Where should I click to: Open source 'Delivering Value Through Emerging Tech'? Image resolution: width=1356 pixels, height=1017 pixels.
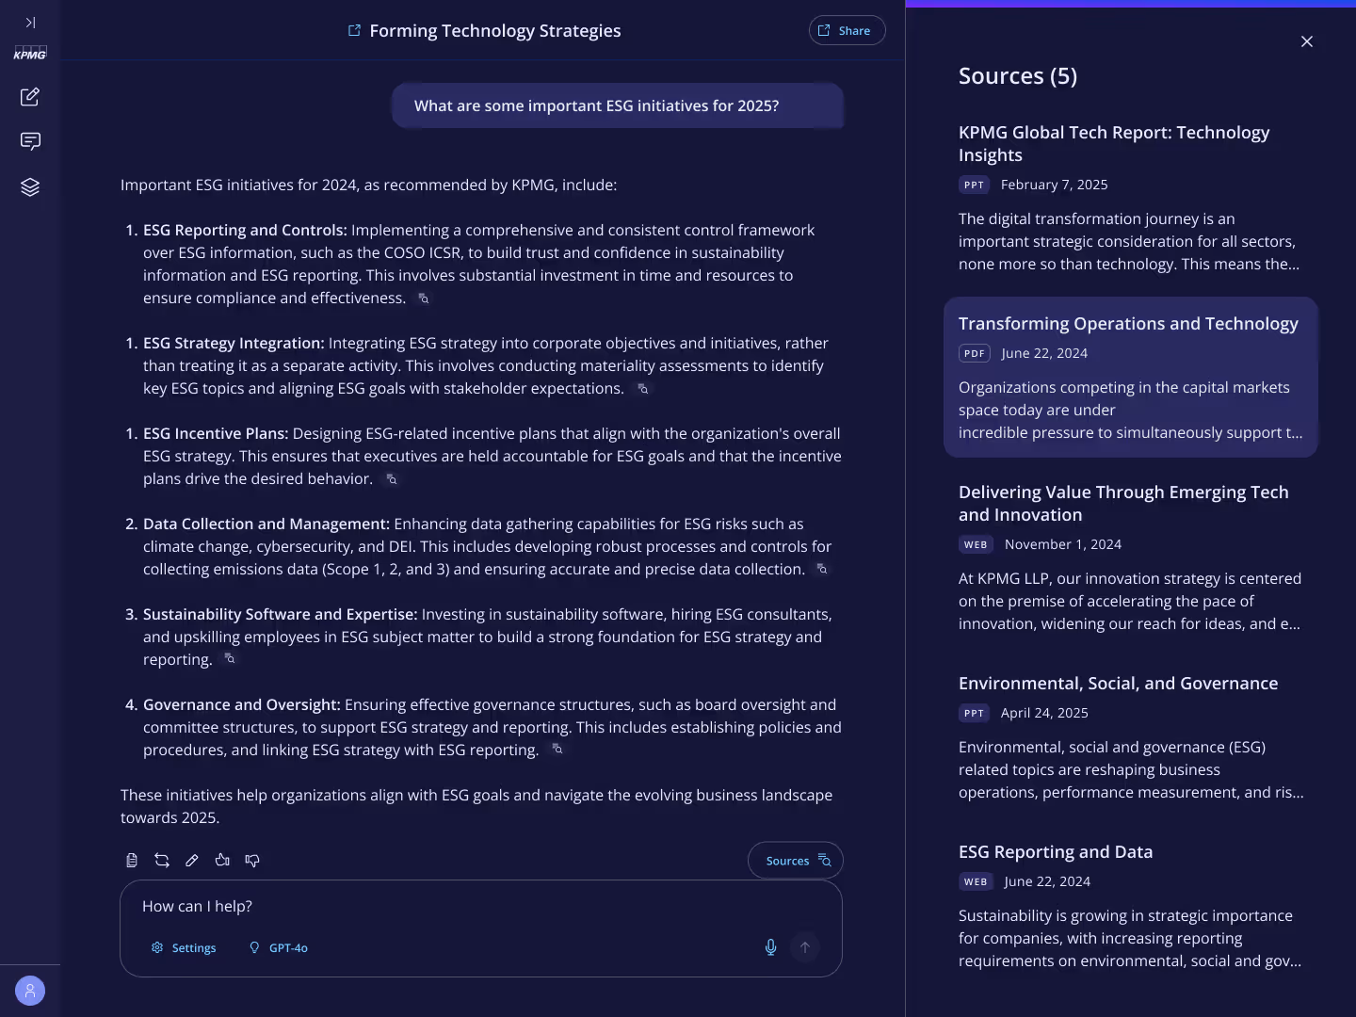tap(1130, 557)
